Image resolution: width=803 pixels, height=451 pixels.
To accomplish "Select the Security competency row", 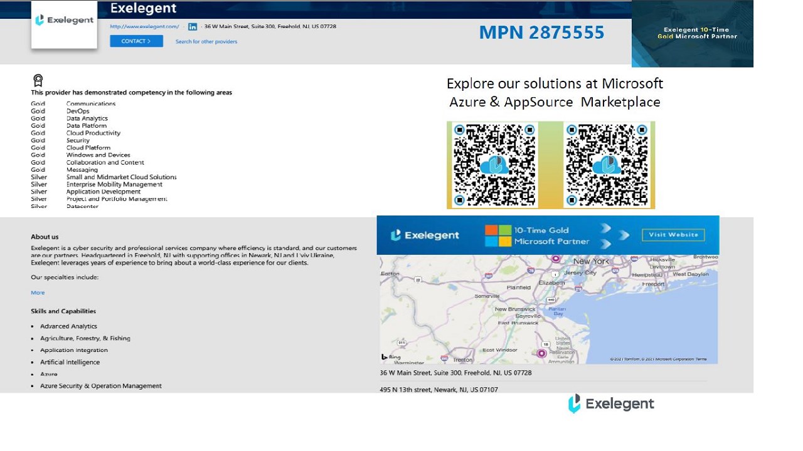I will tap(60, 140).
